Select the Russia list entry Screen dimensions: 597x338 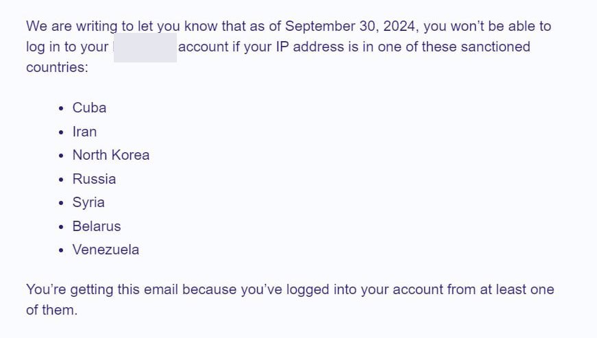[94, 179]
